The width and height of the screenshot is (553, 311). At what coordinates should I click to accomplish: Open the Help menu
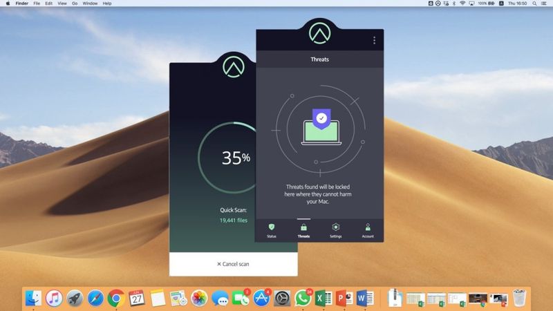click(107, 3)
